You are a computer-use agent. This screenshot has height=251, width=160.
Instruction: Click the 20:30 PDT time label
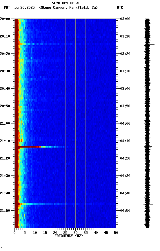[5, 71]
